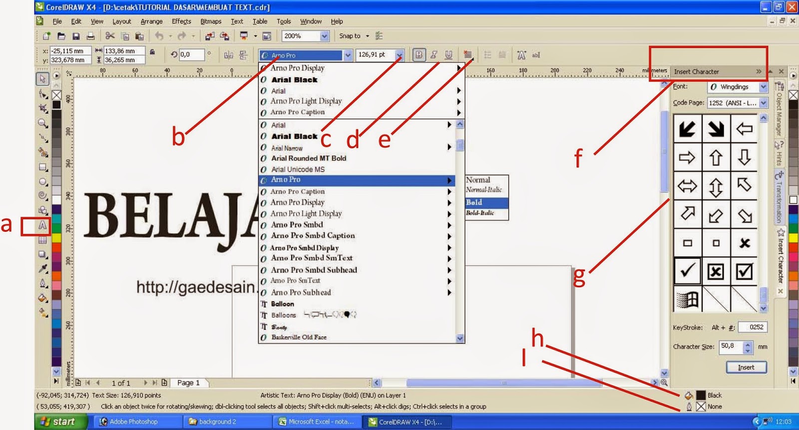Expand Arial Narrow font submenu
Viewport: 799px width, 430px height.
449,147
